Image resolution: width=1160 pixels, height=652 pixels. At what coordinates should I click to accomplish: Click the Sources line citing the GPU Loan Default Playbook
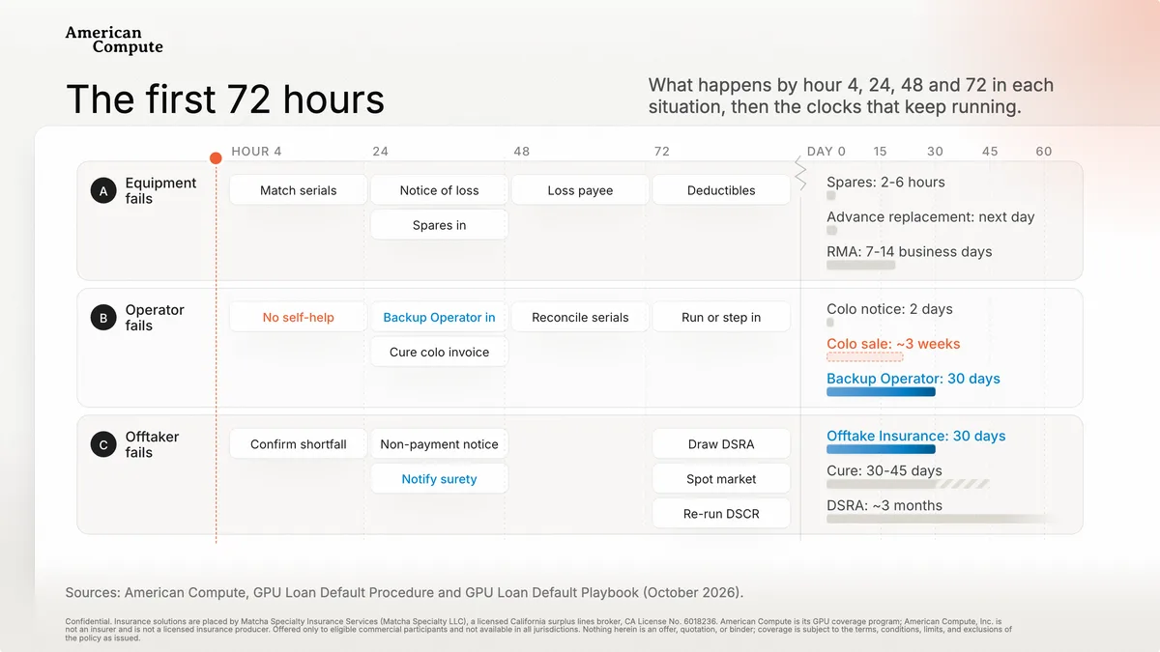pyautogui.click(x=404, y=592)
